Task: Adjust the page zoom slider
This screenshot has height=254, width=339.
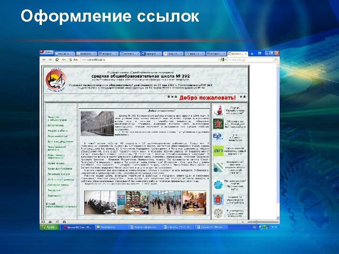Action: 263,222
